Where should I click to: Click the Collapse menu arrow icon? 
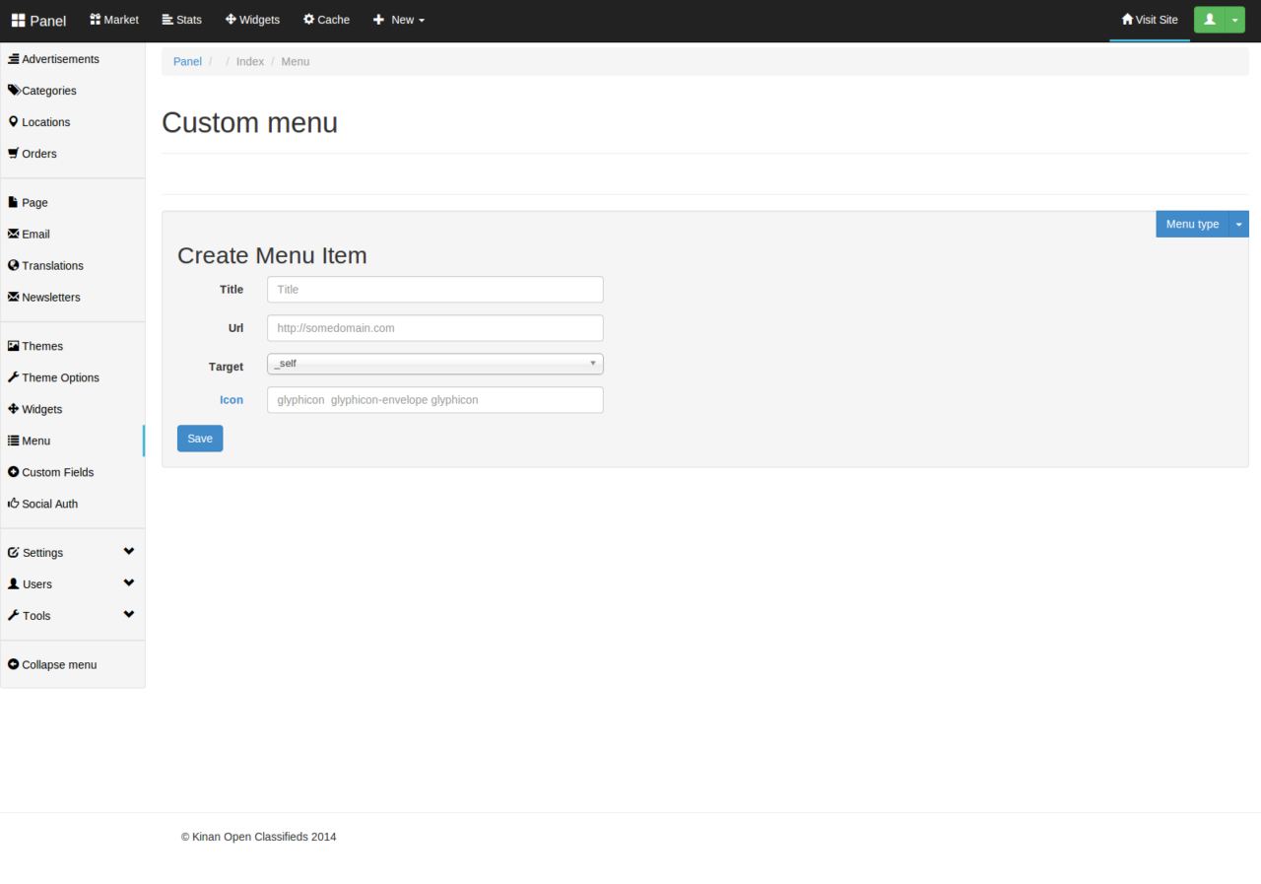click(x=14, y=665)
